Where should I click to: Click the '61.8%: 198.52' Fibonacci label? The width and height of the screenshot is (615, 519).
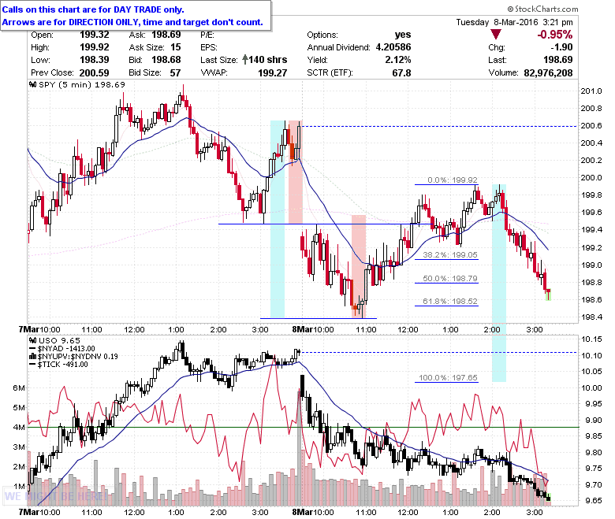(x=450, y=301)
